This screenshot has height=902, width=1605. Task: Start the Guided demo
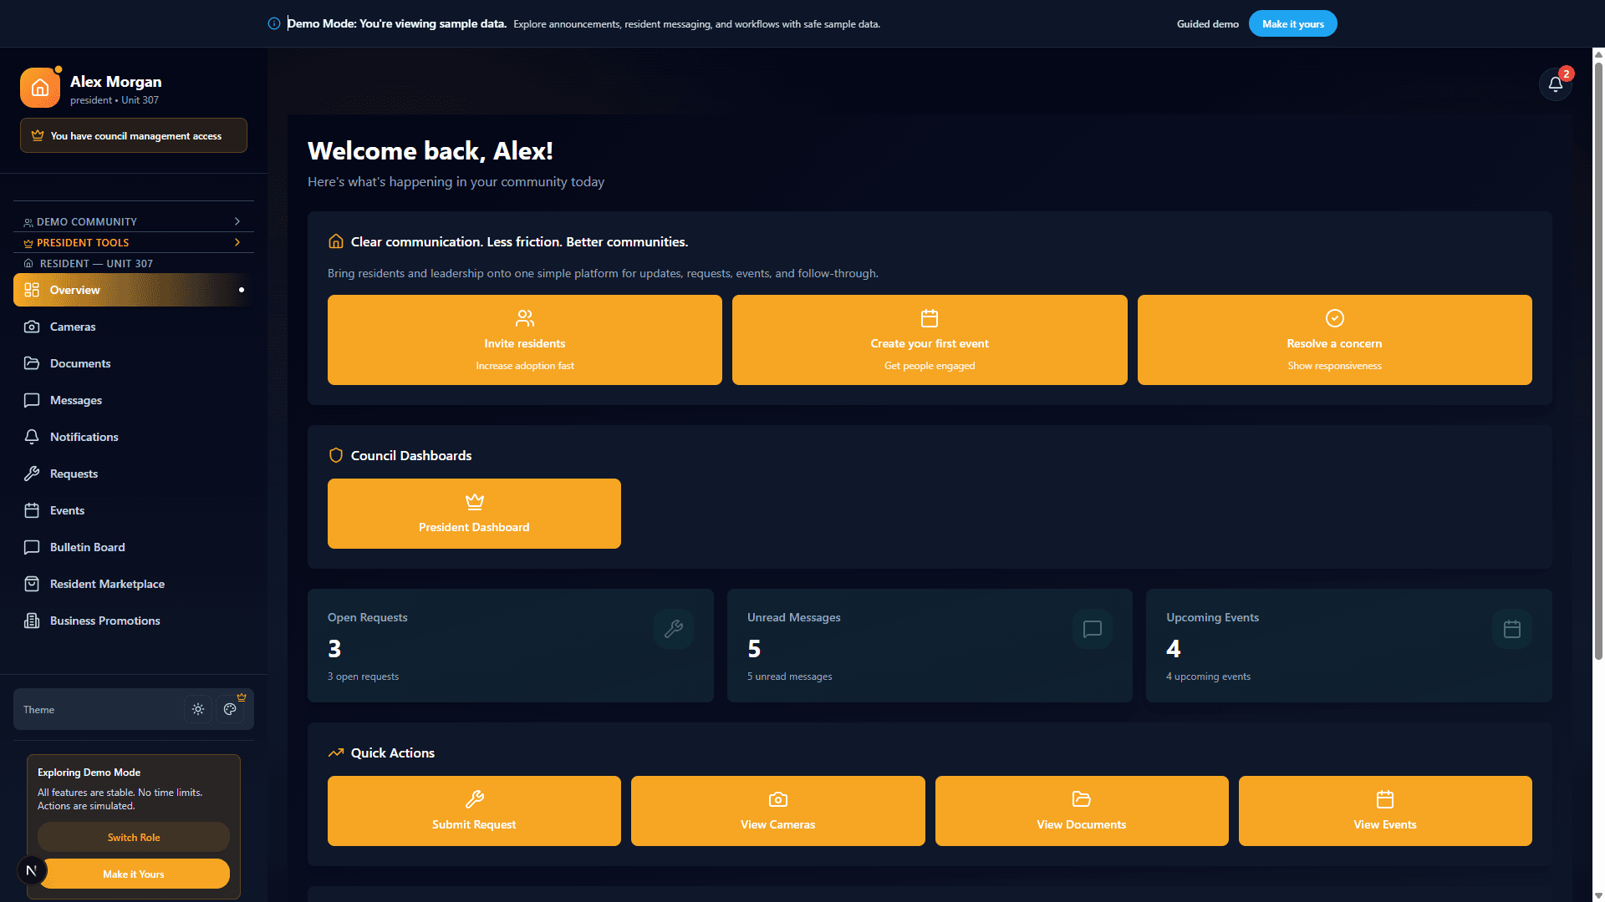(1207, 23)
